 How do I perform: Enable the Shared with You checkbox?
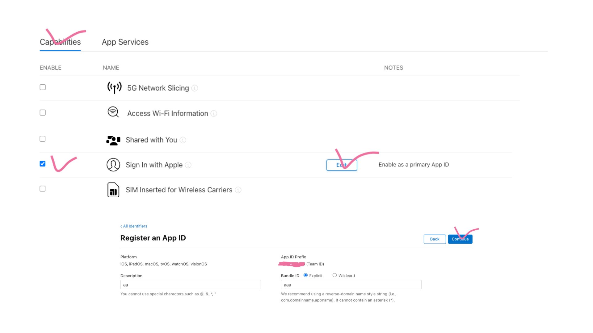(x=43, y=139)
